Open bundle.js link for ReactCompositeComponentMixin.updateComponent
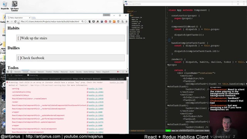Viewport: 247px width, 139px height. coord(96,122)
